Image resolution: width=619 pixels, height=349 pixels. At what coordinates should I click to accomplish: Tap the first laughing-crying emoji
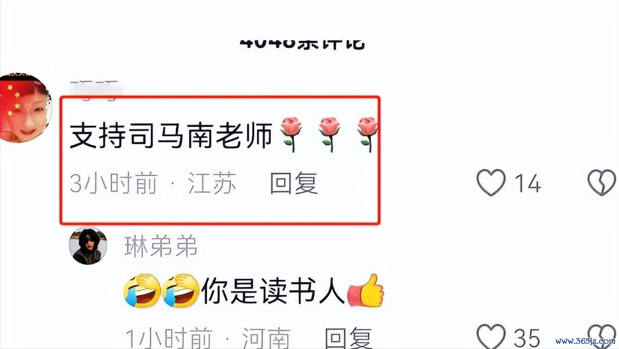(x=142, y=291)
